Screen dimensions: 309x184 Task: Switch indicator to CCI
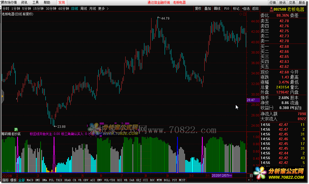[x=145, y=180]
